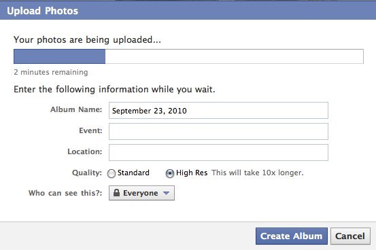Screen dimensions: 376x250
Task: Click the empty part of the upload progress bar
Action: pos(235,56)
